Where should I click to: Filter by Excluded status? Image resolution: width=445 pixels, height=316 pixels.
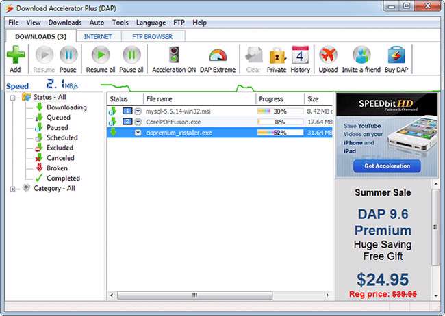pos(60,148)
